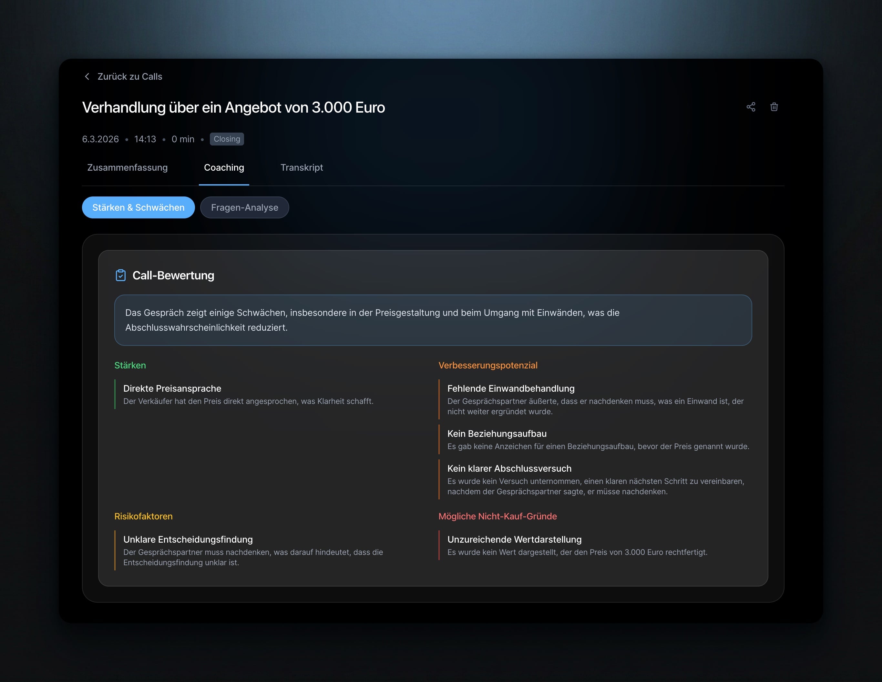Click the Risikofaktoren heading
Screen dimensions: 882x682
143,516
